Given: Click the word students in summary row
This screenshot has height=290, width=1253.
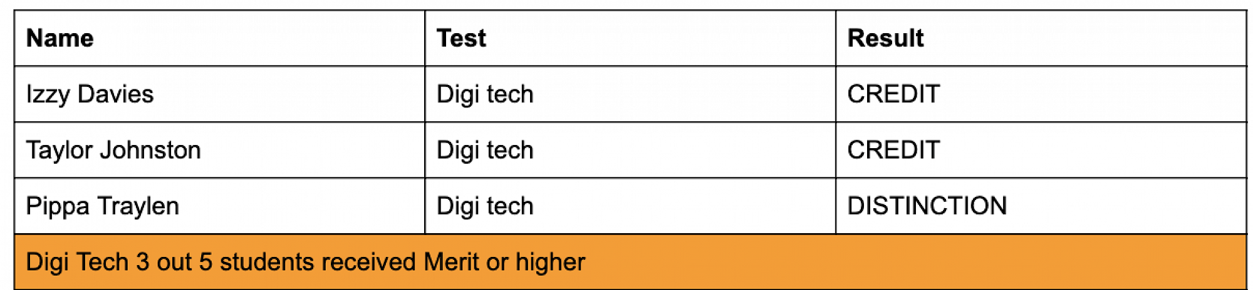Looking at the screenshot, I should pos(267,262).
